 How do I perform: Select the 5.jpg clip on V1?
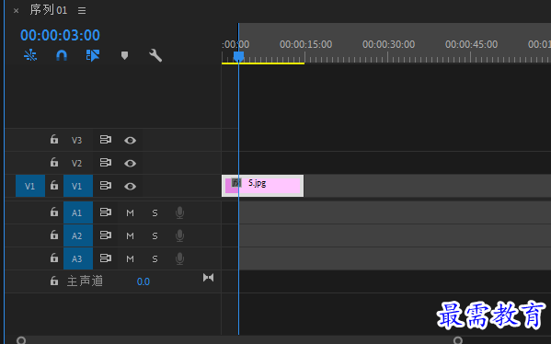click(x=262, y=186)
